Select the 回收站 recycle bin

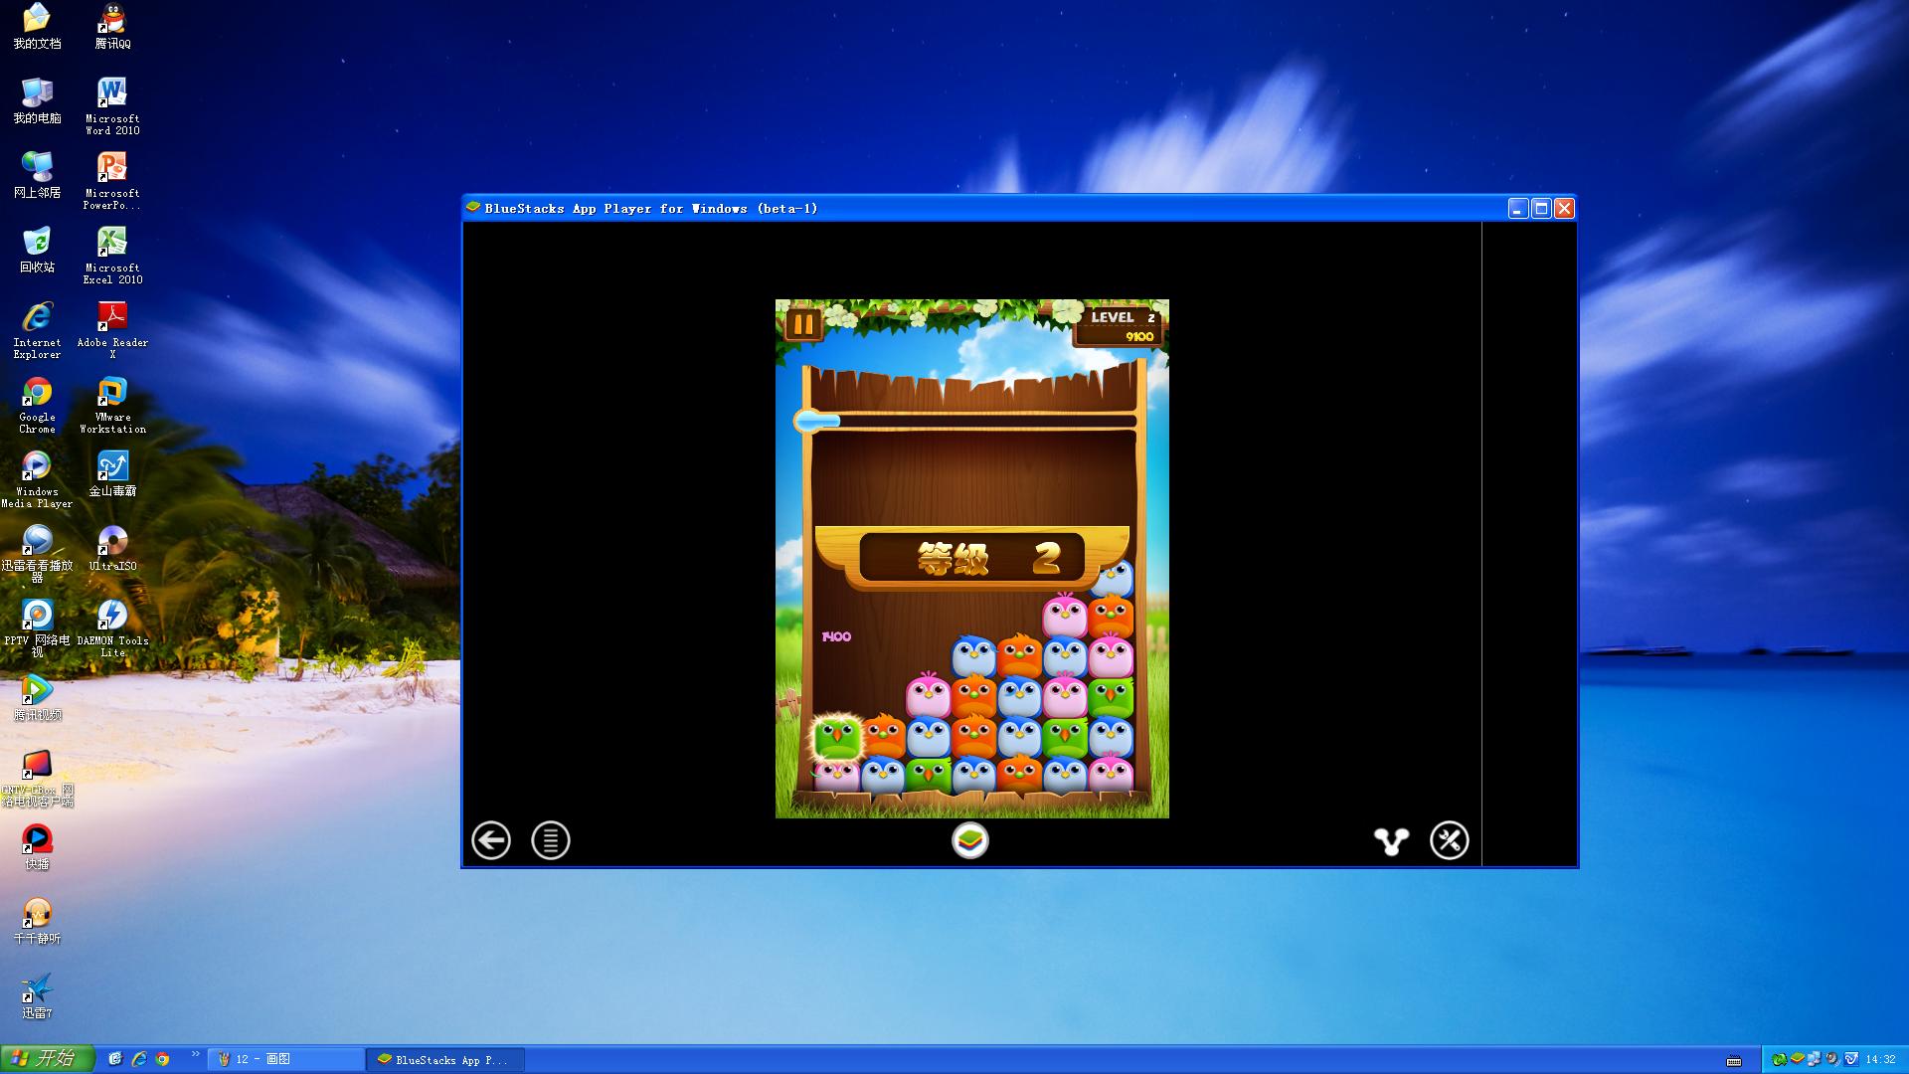37,250
